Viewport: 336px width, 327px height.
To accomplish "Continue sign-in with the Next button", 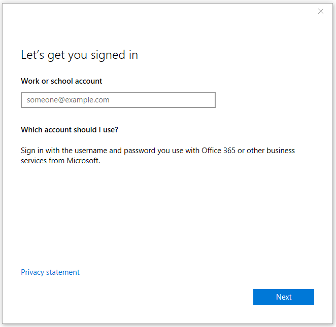I will coord(284,297).
